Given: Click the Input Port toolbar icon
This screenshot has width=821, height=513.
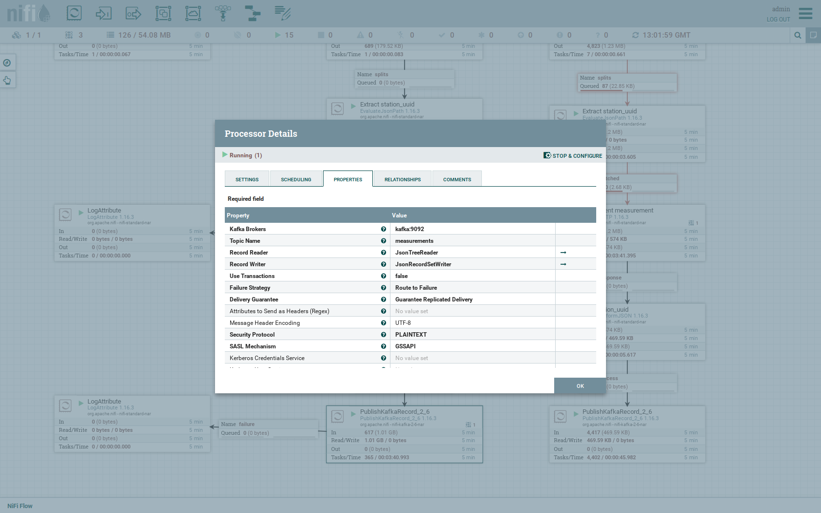Looking at the screenshot, I should click(104, 13).
